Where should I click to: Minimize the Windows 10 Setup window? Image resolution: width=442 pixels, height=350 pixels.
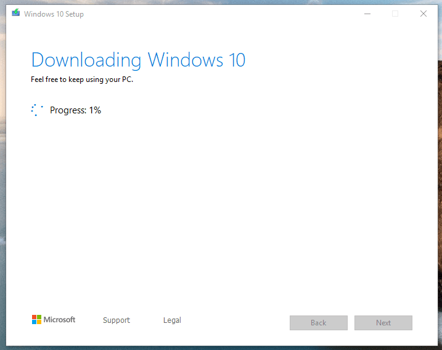pos(367,14)
